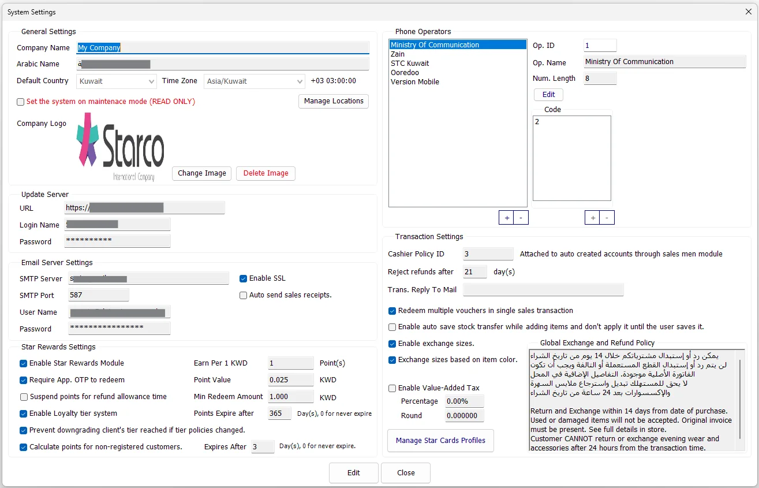Remove operator code with minus button
The height and width of the screenshot is (488, 759).
pos(607,218)
